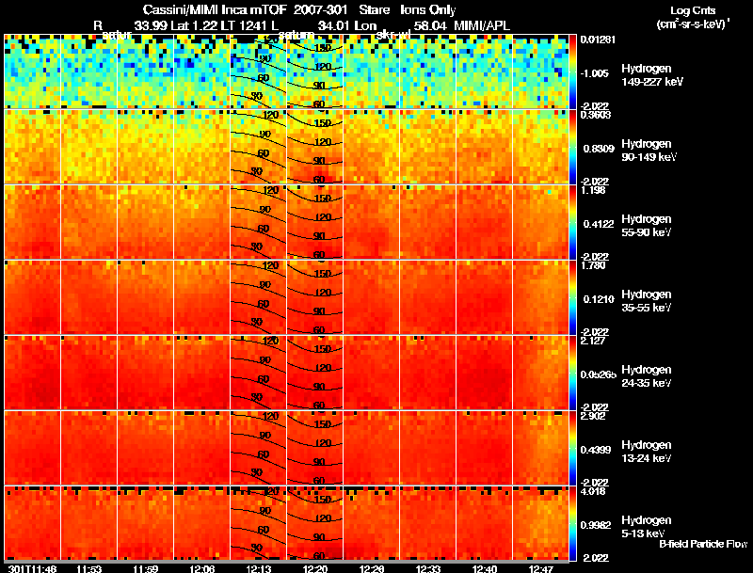Select the Hydrogen 55-90 keV label
753x573 pixels.
tap(647, 226)
